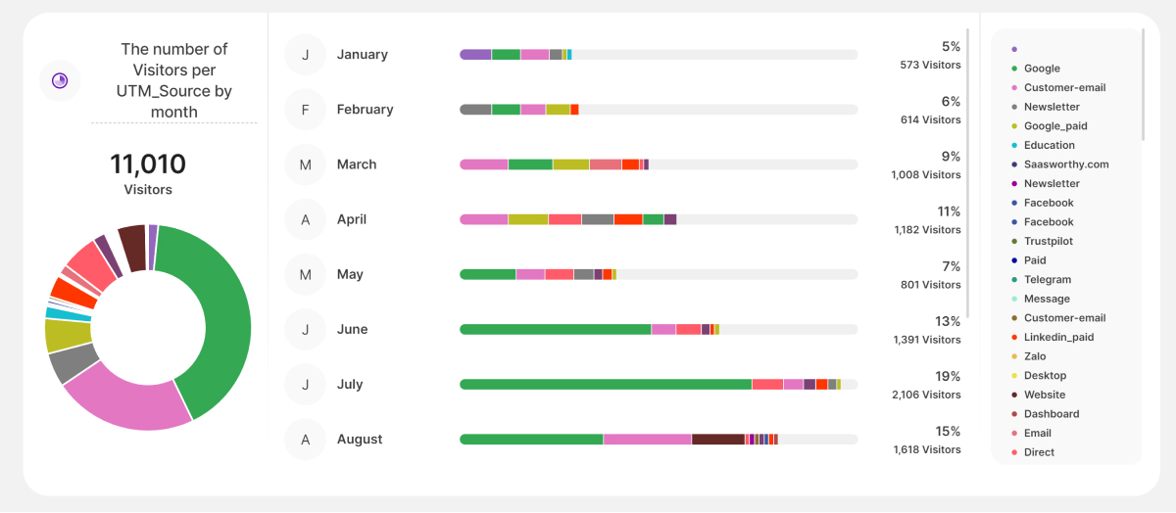Select the avatar circle beside August
Viewport: 1176px width, 513px height.
pos(305,439)
